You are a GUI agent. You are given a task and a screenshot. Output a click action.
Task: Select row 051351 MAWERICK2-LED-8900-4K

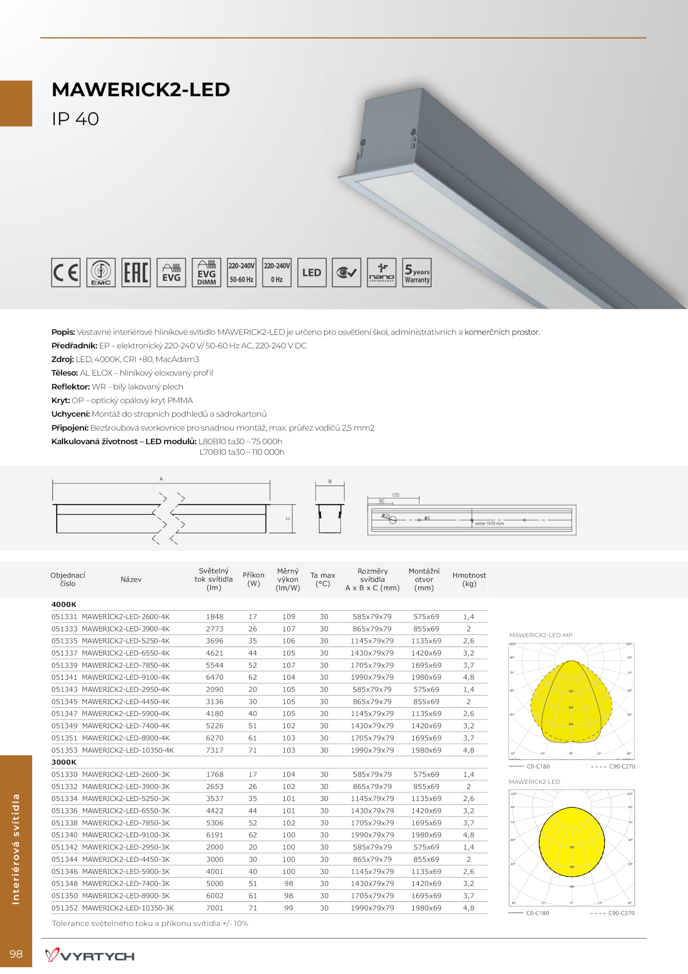pos(269,738)
